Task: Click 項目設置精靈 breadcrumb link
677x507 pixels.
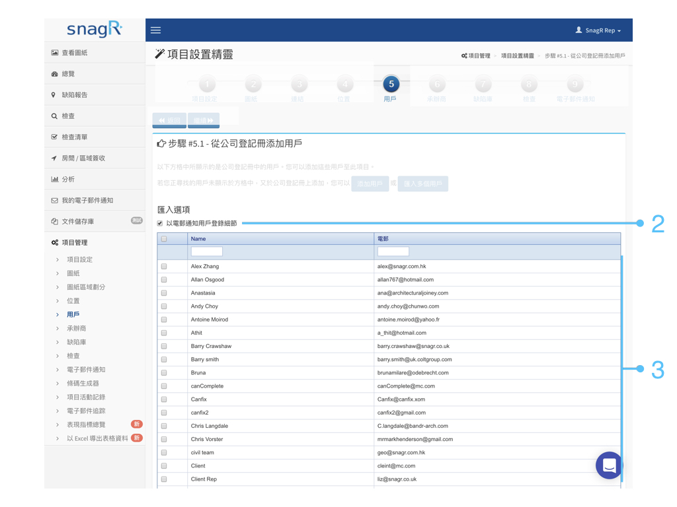Action: [x=517, y=55]
